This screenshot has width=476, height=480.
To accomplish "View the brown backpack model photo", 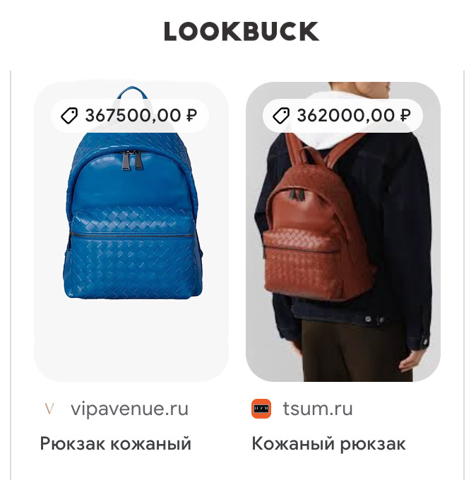I will point(343,232).
